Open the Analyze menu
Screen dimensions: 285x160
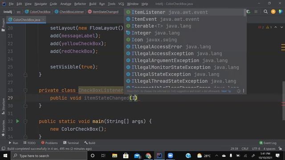(65, 4)
